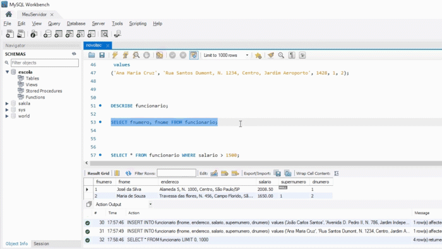Create new table icon

pyautogui.click(x=58, y=34)
